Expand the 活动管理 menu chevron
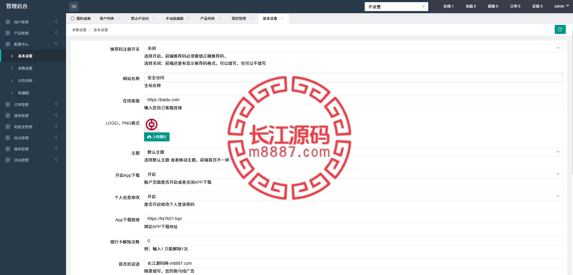This screenshot has height=275, width=573. point(56,159)
